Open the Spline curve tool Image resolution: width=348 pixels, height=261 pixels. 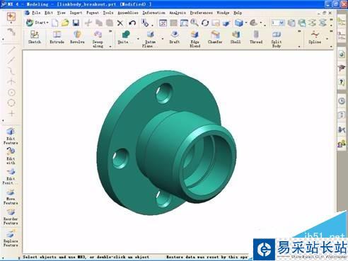[315, 37]
